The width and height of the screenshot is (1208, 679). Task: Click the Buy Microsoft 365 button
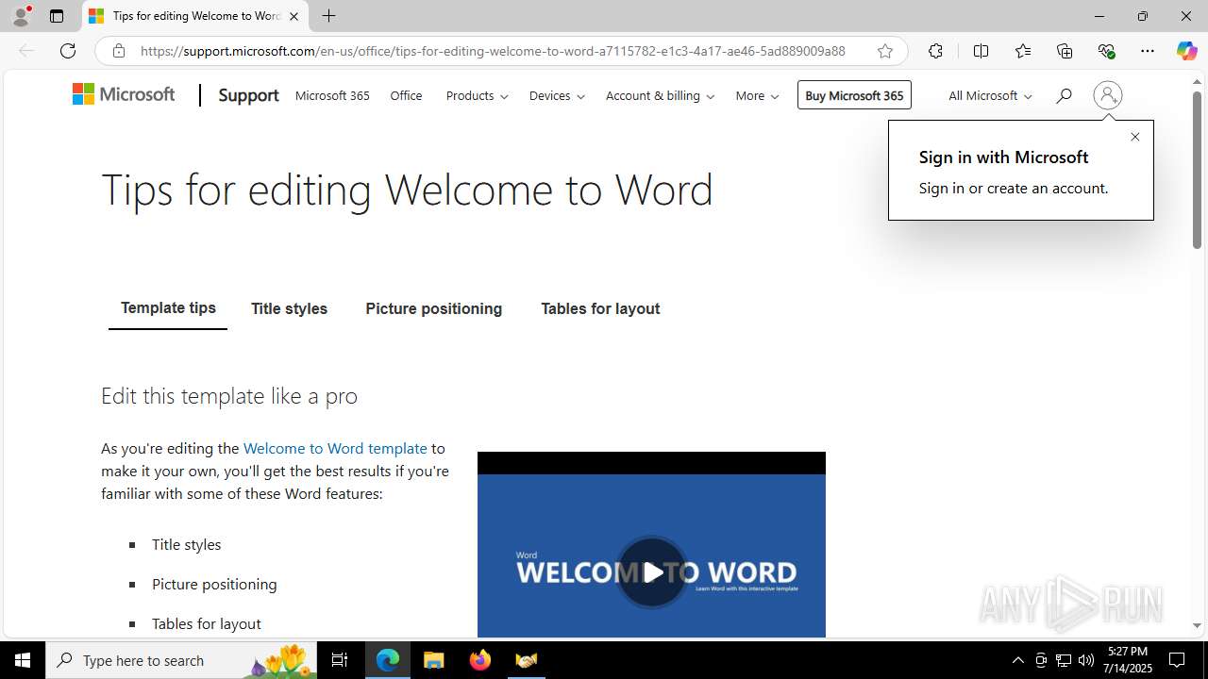coord(854,95)
